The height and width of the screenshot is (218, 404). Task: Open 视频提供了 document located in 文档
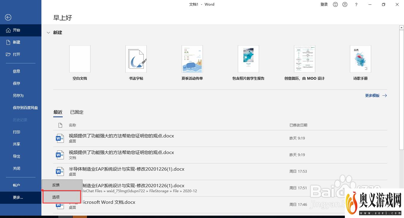point(220,155)
